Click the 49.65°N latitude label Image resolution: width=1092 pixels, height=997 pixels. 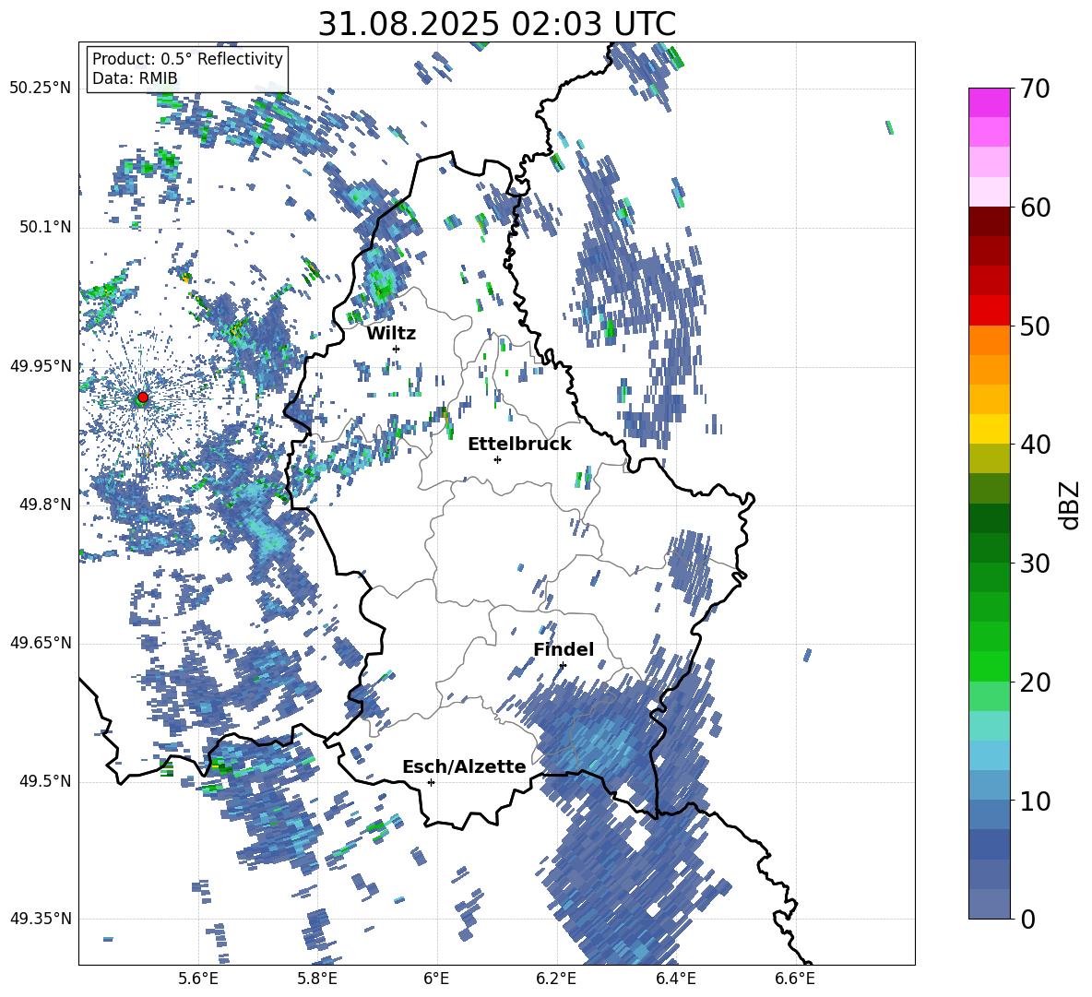tap(41, 643)
